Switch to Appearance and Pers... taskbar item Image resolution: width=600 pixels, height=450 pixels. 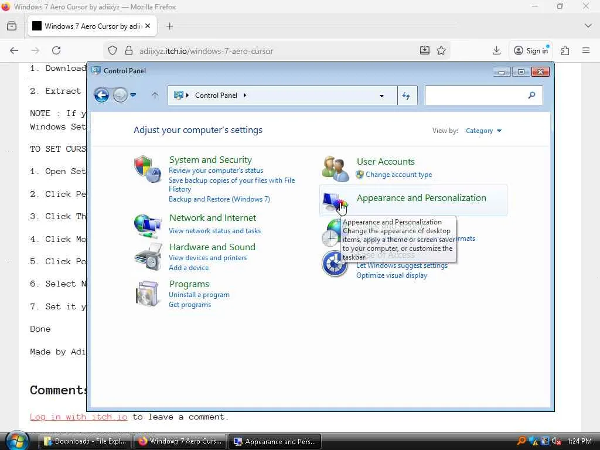click(x=275, y=441)
